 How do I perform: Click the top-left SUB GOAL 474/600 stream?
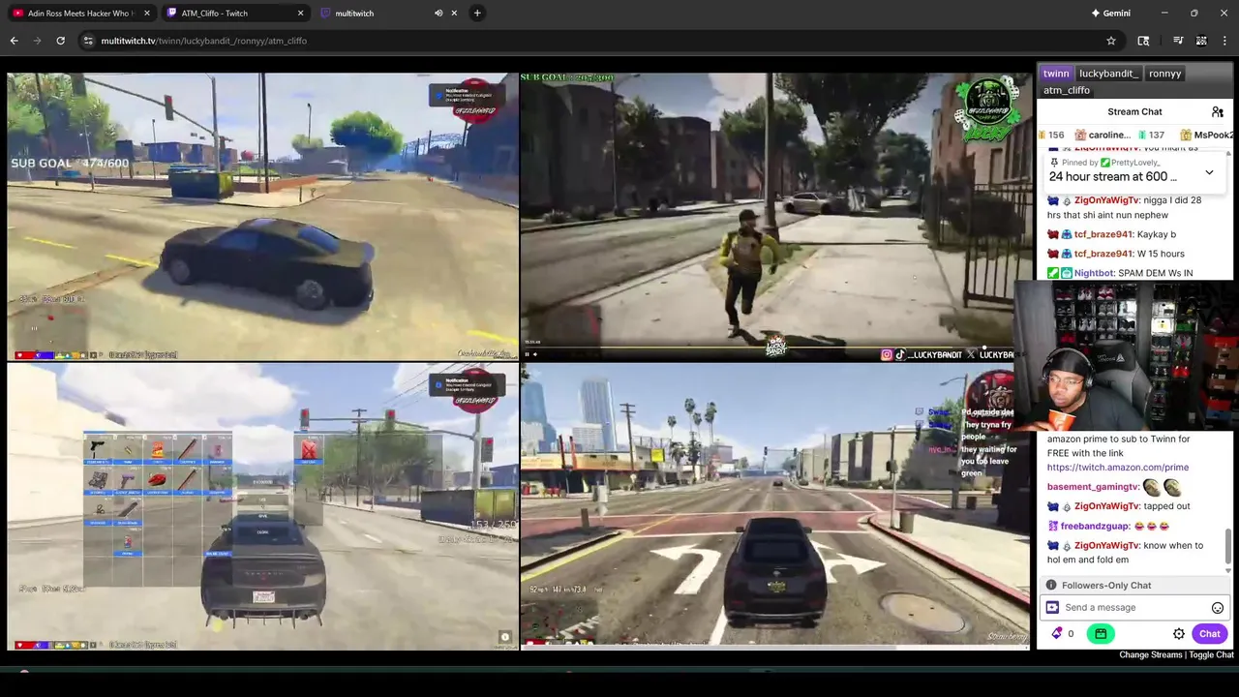[262, 216]
